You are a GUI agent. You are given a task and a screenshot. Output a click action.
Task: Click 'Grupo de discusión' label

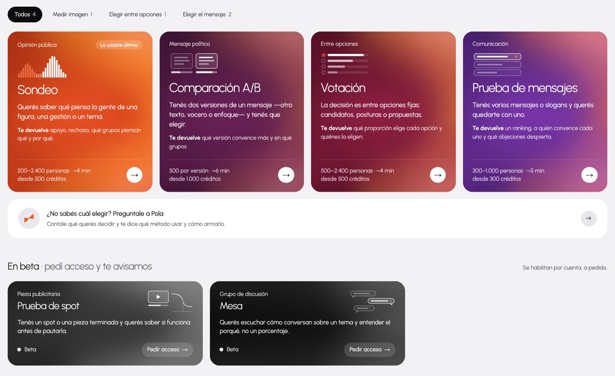point(244,294)
